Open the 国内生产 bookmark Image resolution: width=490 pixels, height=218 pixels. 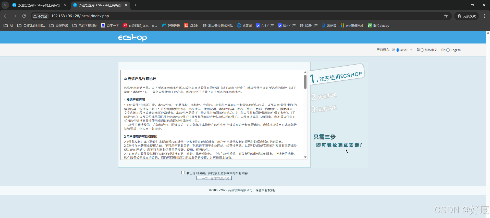(x=287, y=25)
